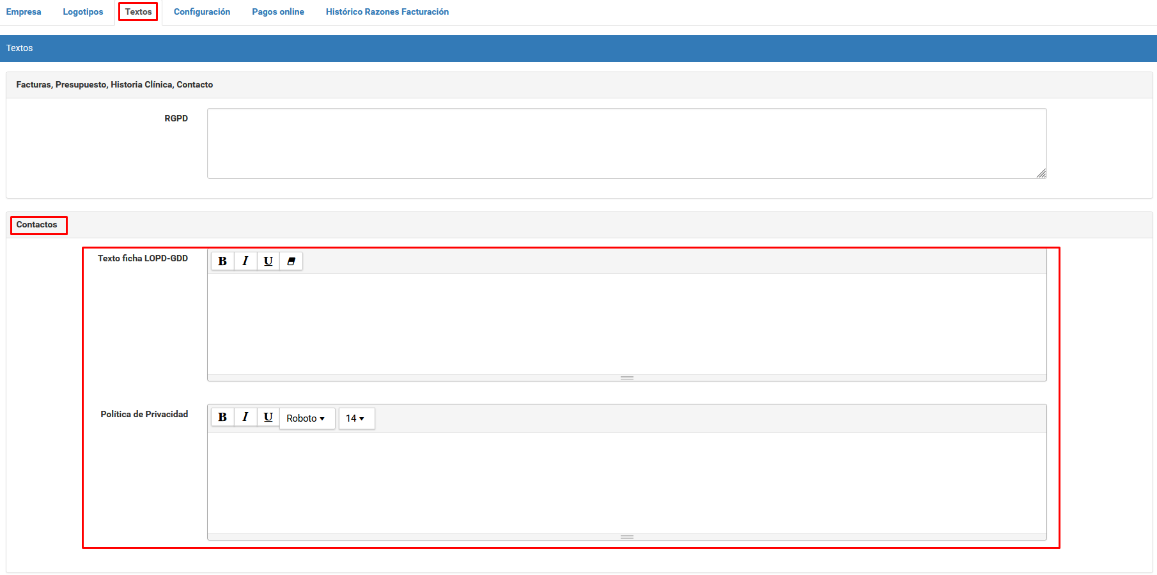Switch to the Empresa tab
This screenshot has height=575, width=1157.
click(24, 12)
